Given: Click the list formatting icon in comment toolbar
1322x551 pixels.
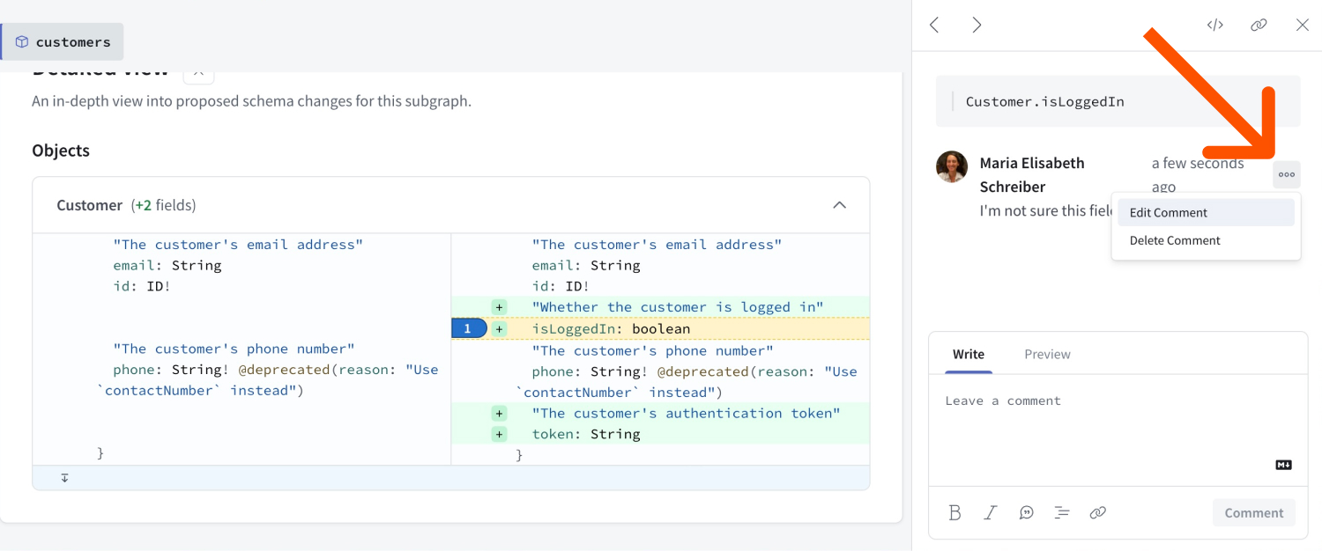Looking at the screenshot, I should (1061, 512).
